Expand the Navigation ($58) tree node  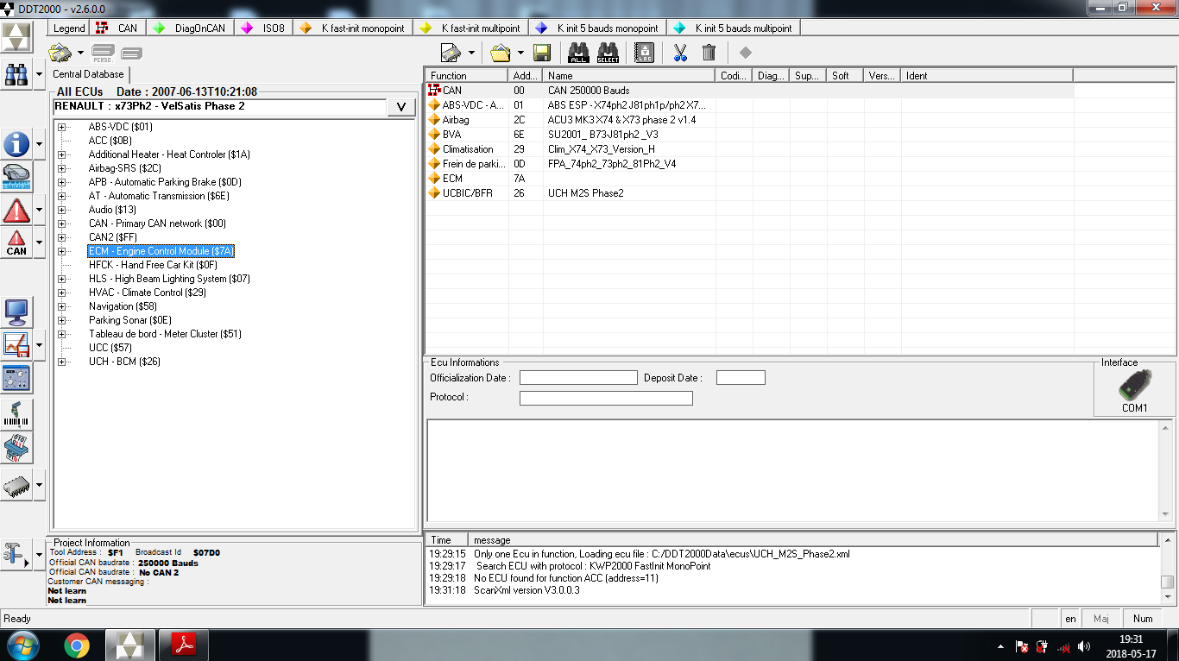[x=61, y=306]
